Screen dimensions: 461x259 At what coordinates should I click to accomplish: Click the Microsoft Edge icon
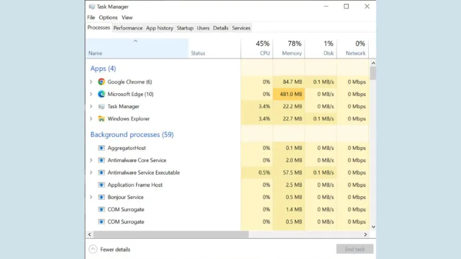101,94
